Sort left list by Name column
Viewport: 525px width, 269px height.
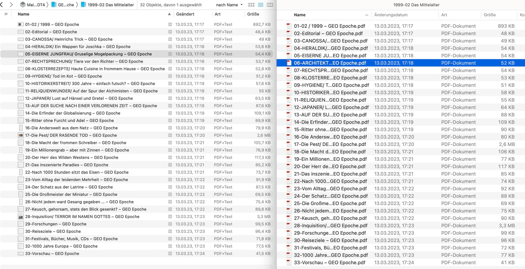tap(24, 14)
